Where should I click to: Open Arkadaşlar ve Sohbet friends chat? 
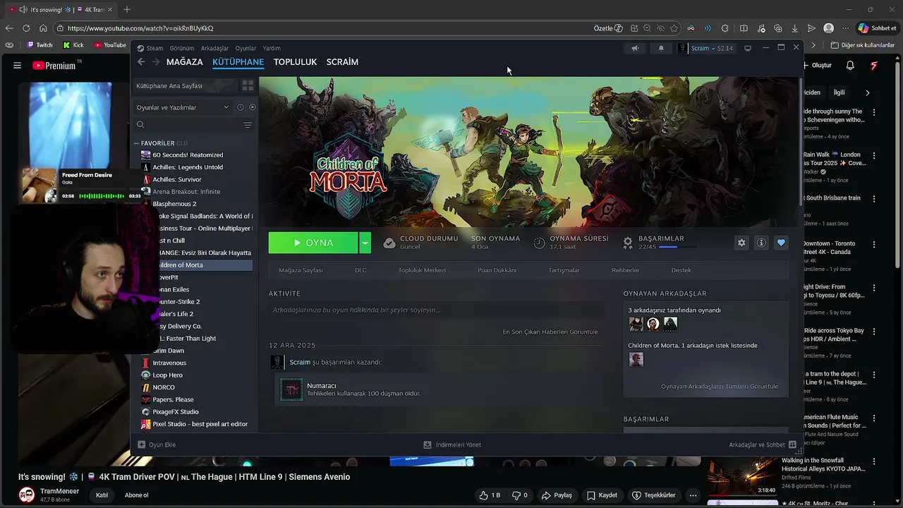tap(763, 445)
